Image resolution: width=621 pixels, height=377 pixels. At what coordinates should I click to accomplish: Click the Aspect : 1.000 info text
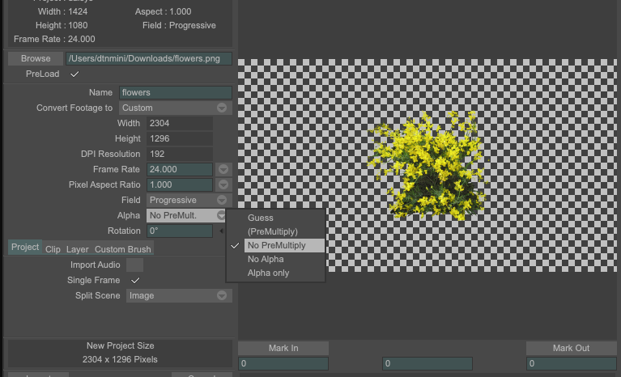[163, 11]
